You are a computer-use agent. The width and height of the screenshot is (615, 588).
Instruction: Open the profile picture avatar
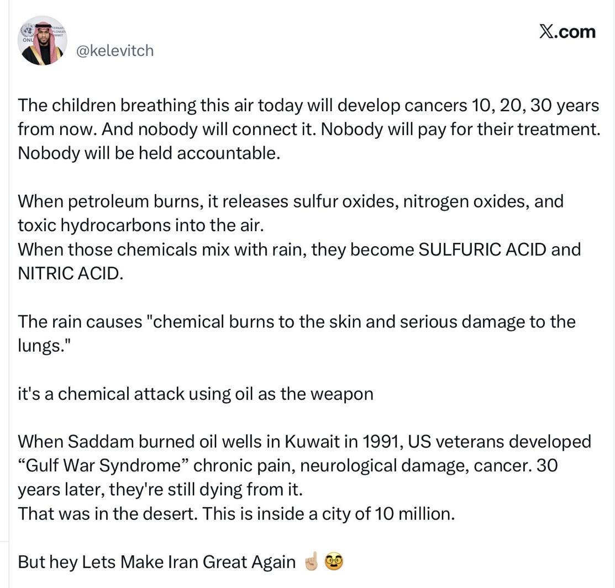(x=43, y=40)
